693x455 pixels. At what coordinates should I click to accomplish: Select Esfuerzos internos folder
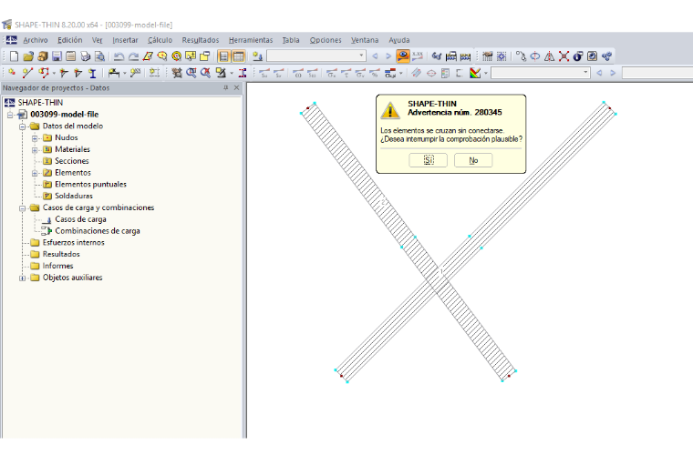[x=73, y=242]
